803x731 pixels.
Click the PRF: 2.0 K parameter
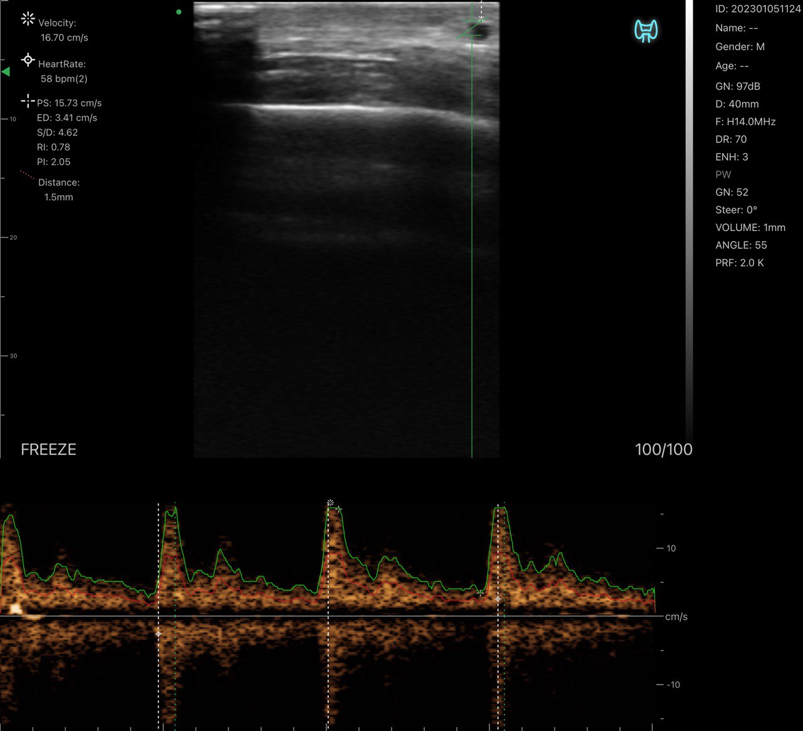pos(740,263)
